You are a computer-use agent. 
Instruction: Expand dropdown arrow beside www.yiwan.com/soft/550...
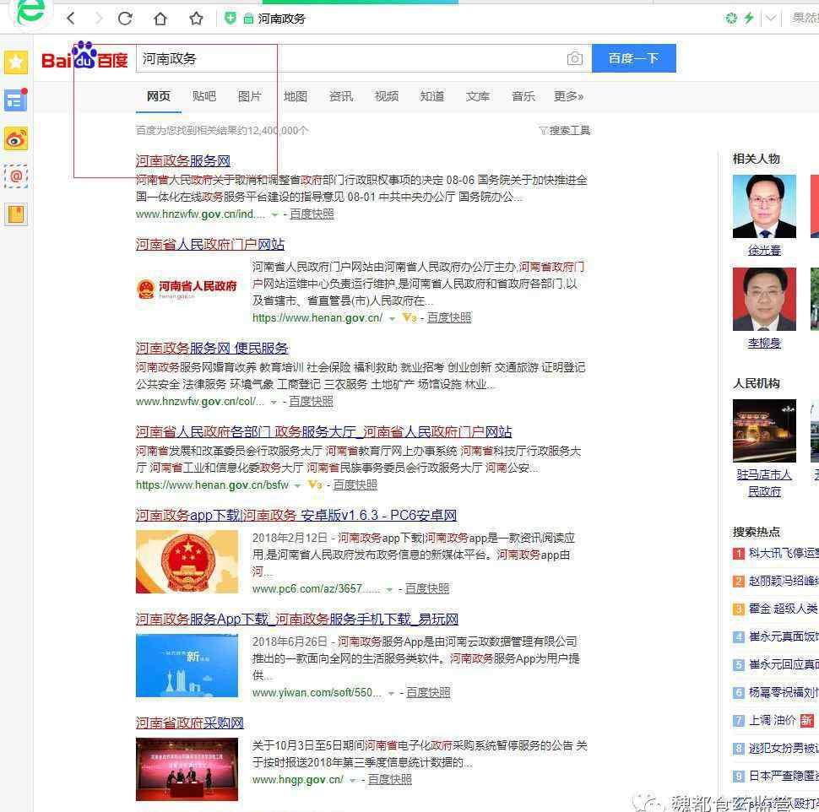[391, 694]
